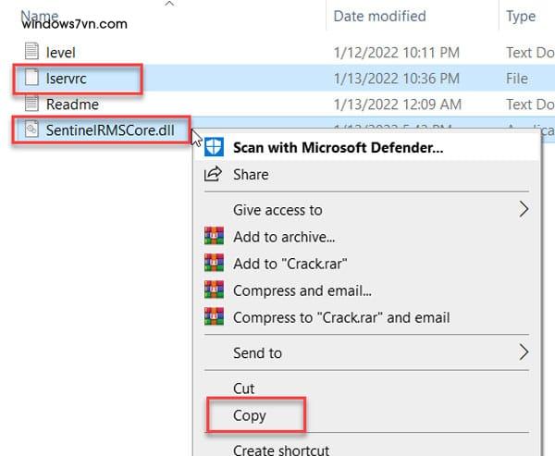Click the SentinelRMSCore.dll file icon
The image size is (555, 456).
tap(32, 130)
